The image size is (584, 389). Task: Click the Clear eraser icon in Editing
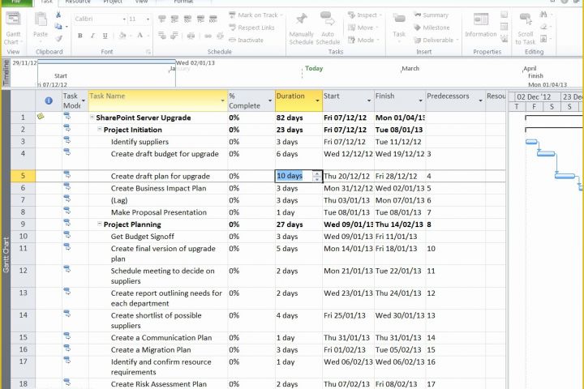544,27
